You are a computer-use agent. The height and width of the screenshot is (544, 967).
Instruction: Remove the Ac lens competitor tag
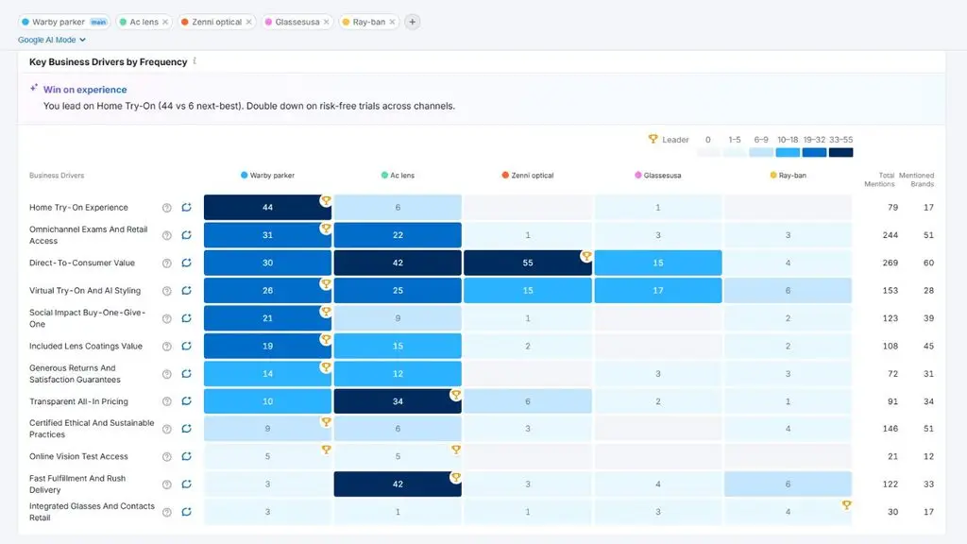(x=165, y=23)
